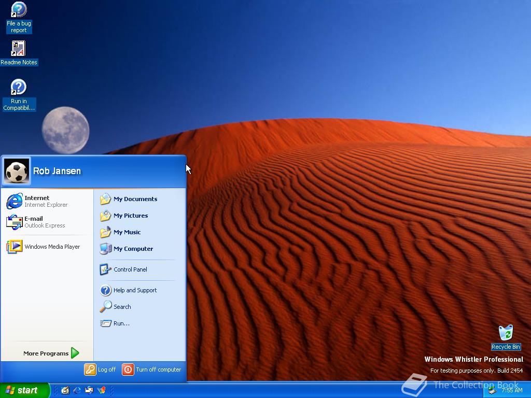This screenshot has width=531, height=398.
Task: Launch Internet Explorer from quick launch
Action: click(77, 390)
